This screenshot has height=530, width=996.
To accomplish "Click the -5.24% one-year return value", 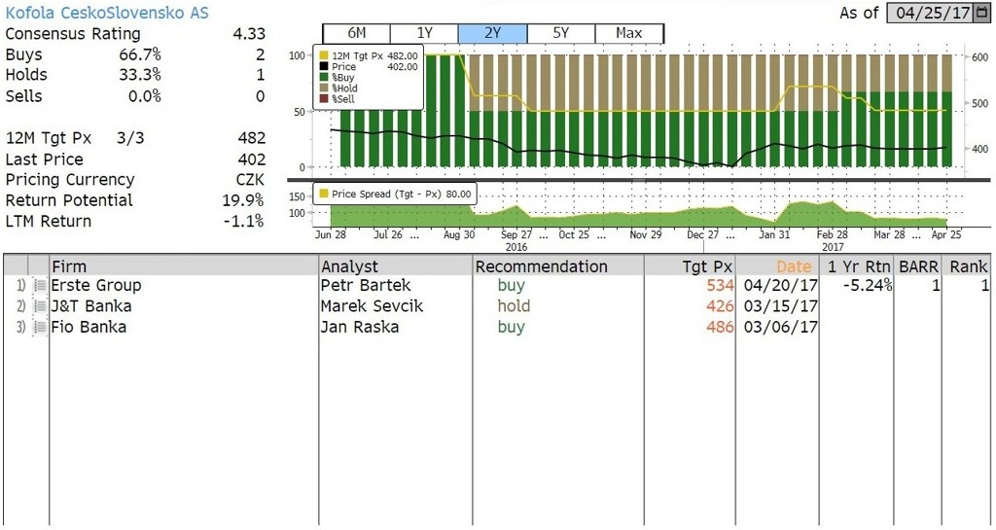I will (x=867, y=286).
